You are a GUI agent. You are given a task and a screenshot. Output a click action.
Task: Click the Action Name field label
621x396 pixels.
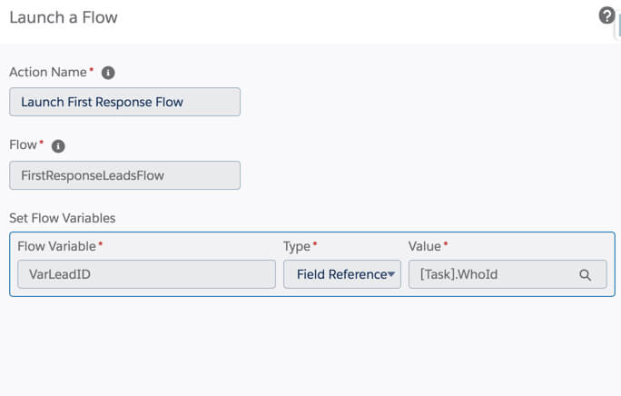(x=47, y=73)
